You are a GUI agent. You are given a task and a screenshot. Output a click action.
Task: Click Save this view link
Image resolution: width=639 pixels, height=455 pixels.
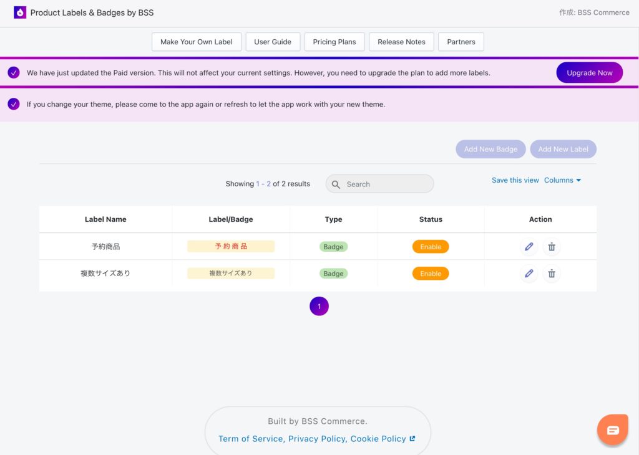point(515,180)
